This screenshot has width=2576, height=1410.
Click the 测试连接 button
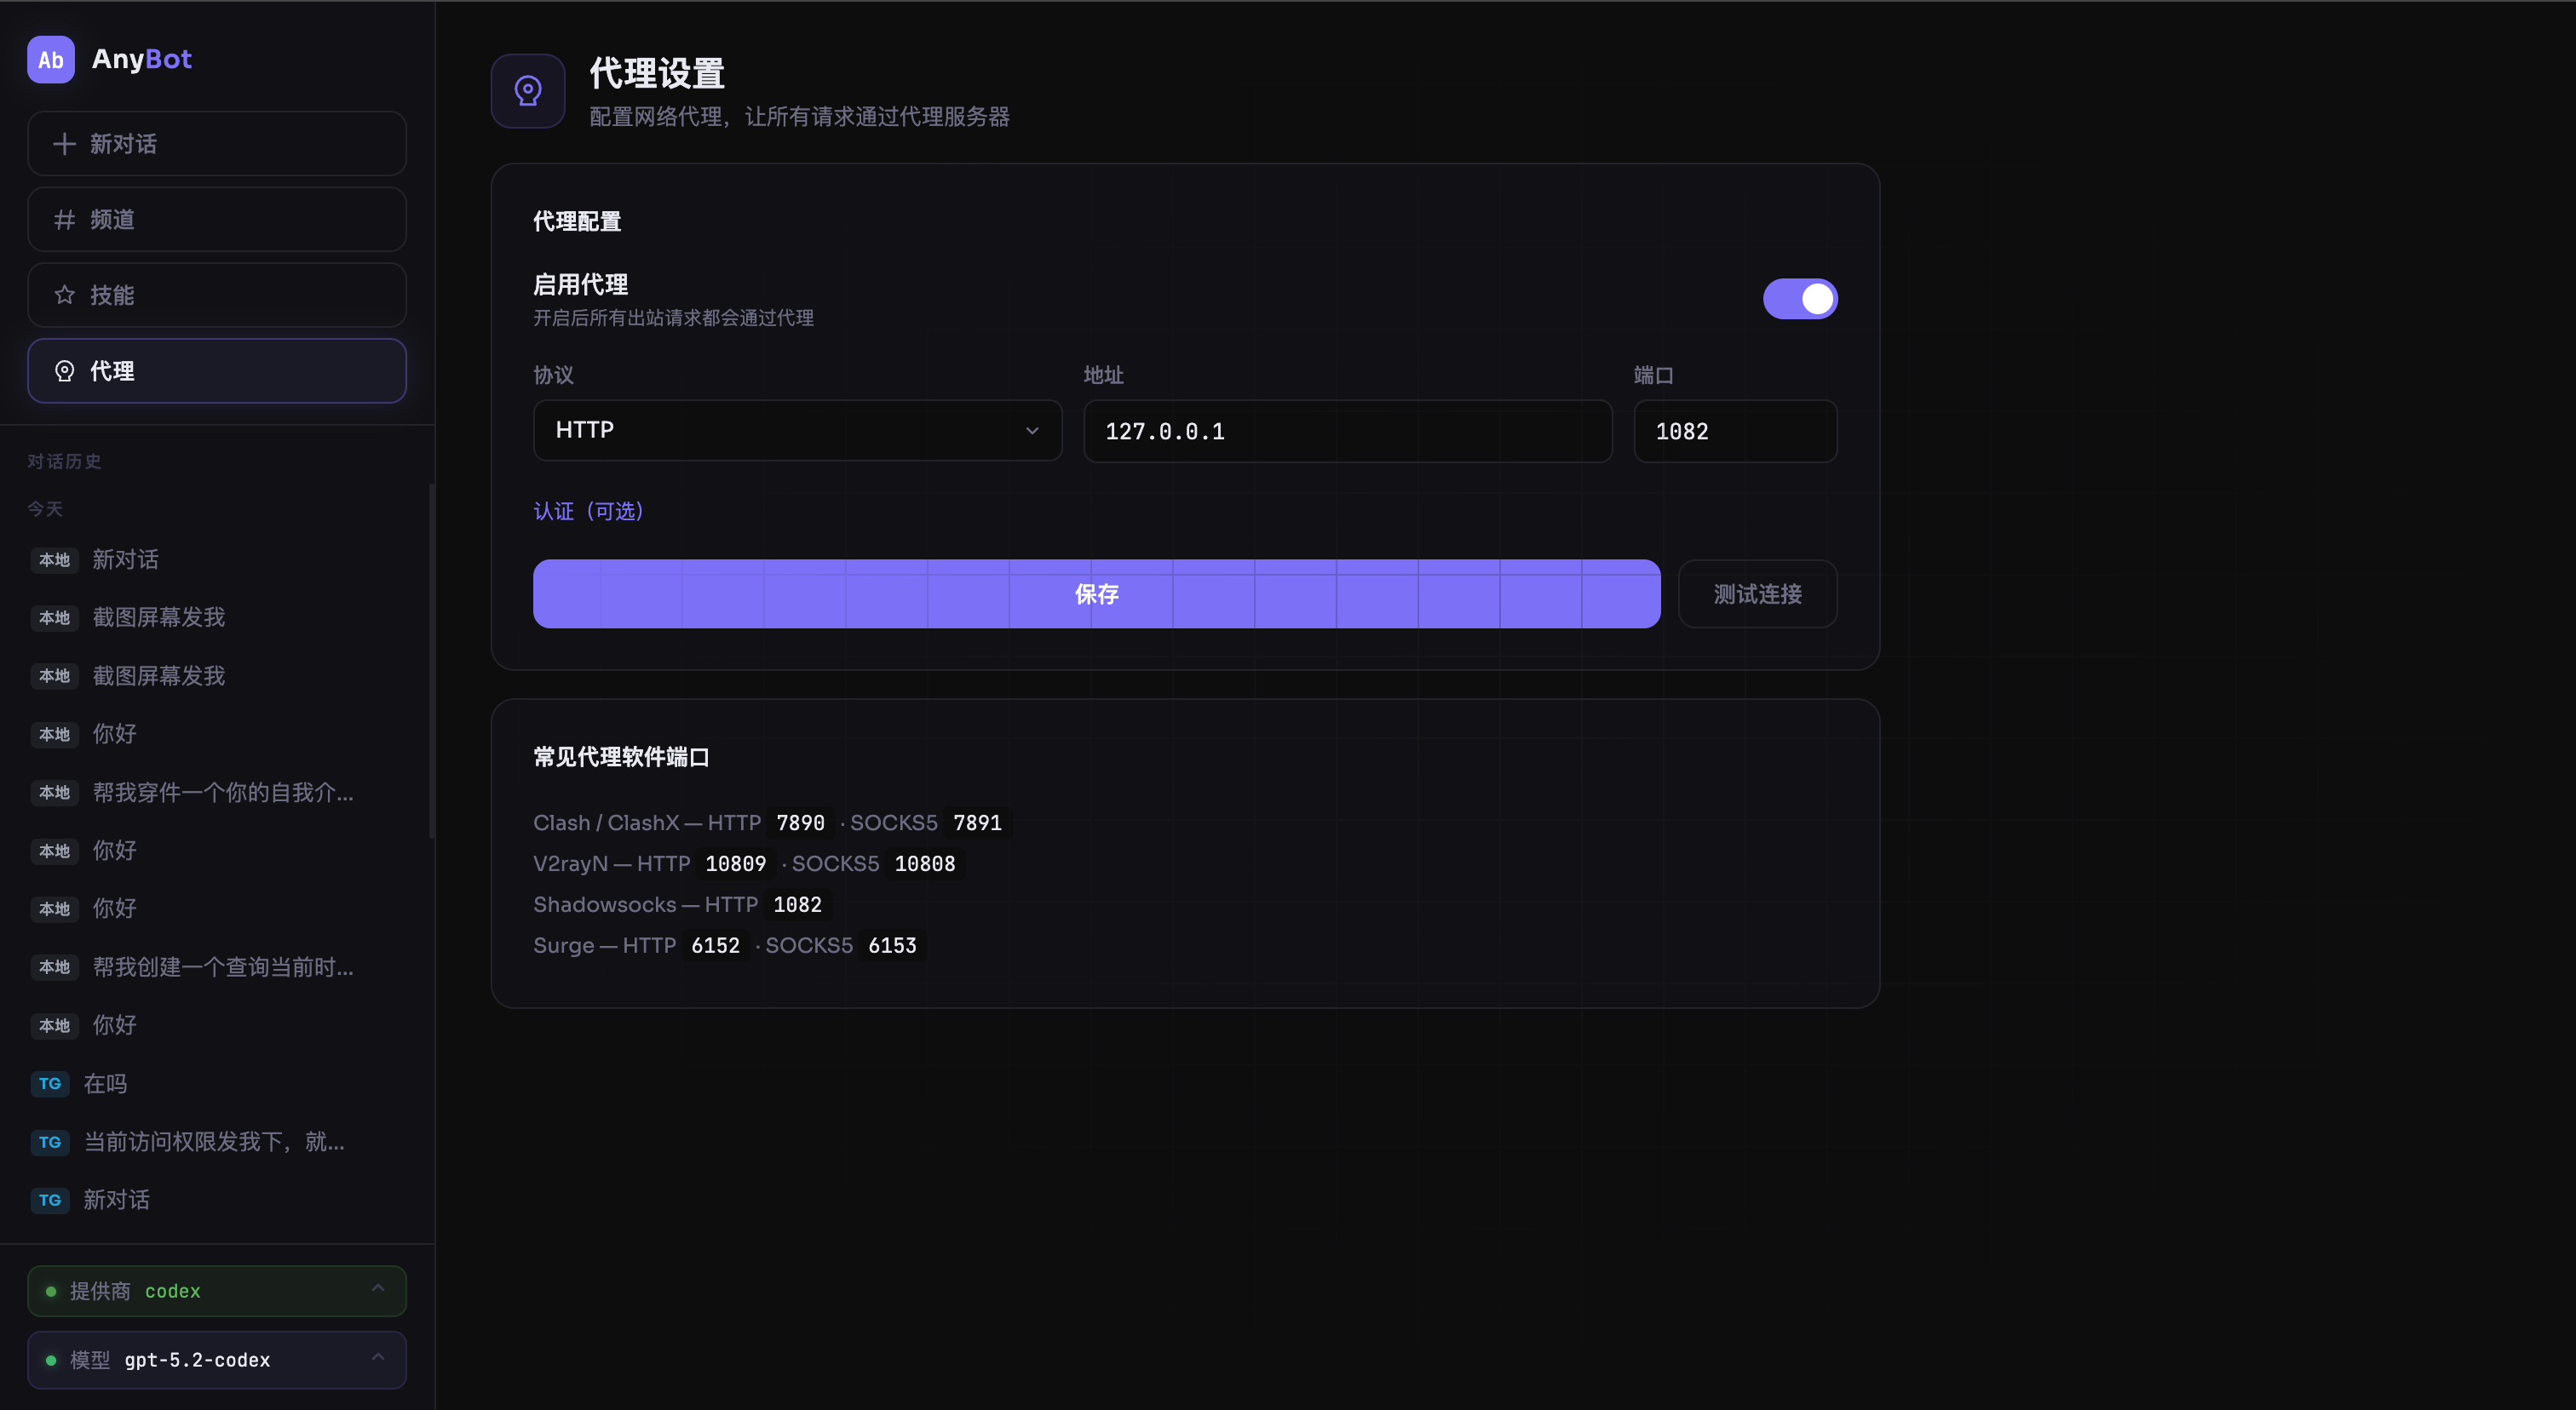click(x=1757, y=594)
